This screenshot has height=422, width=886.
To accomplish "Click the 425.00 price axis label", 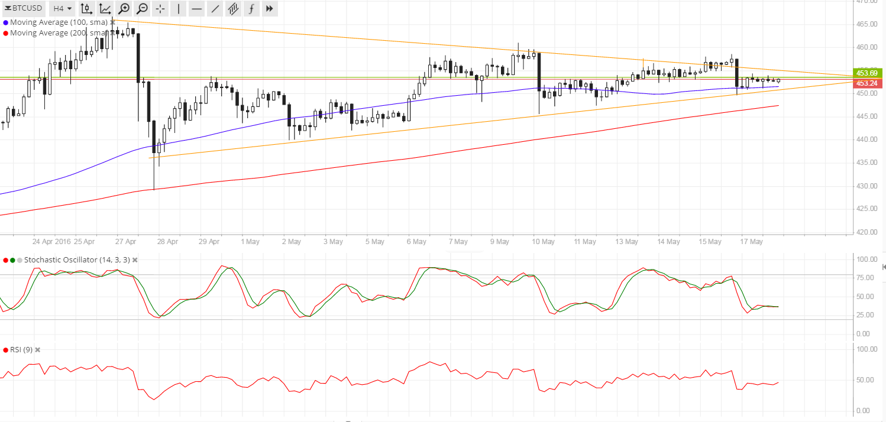I will (x=866, y=209).
